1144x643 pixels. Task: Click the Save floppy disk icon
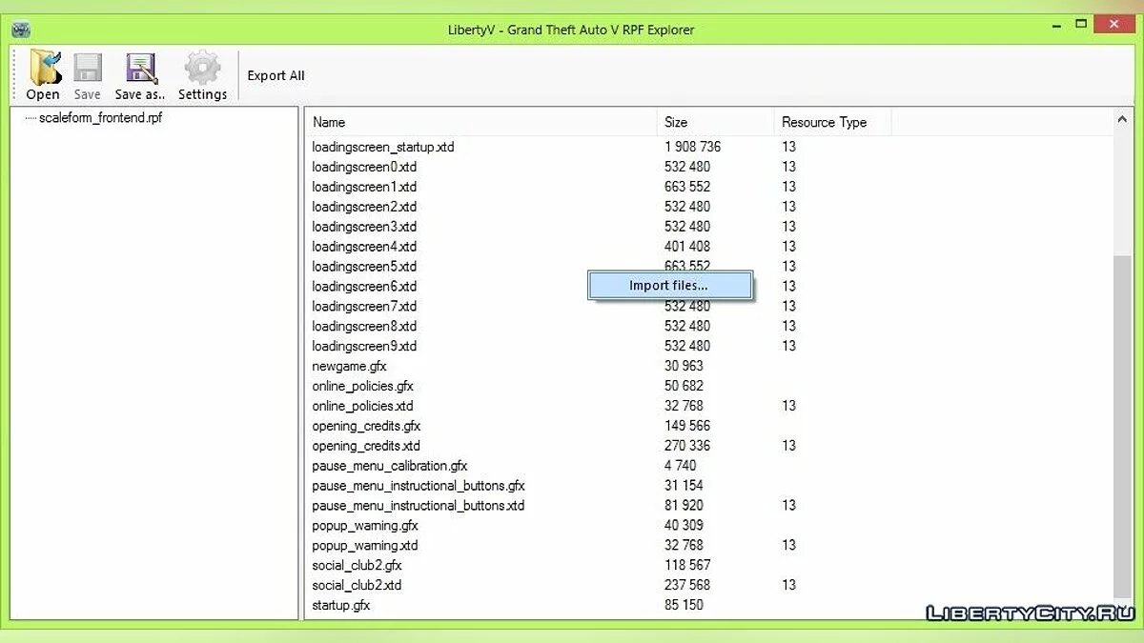coord(88,69)
